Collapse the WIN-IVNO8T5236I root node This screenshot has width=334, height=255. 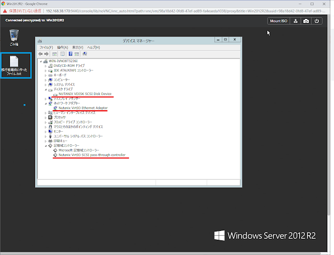(x=41, y=61)
